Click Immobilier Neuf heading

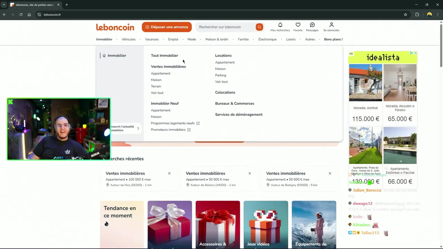point(165,103)
